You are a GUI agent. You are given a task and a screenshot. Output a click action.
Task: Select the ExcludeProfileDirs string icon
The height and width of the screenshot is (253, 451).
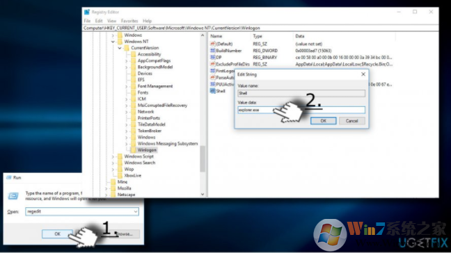[x=212, y=64]
